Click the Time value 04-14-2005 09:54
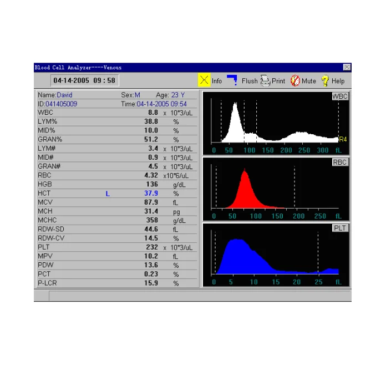Image resolution: width=386 pixels, height=386 pixels. pos(162,104)
